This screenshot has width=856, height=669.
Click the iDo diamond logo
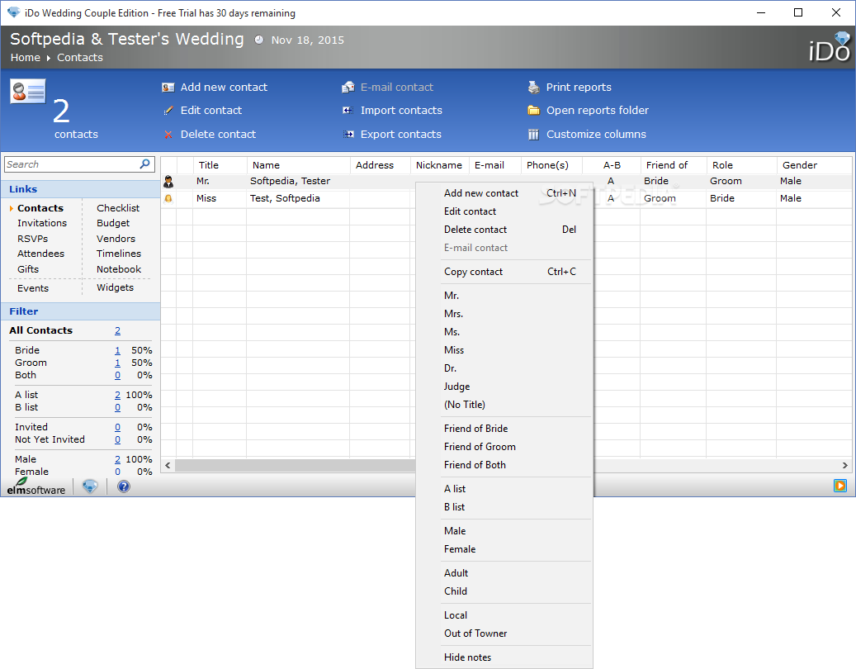[x=829, y=47]
